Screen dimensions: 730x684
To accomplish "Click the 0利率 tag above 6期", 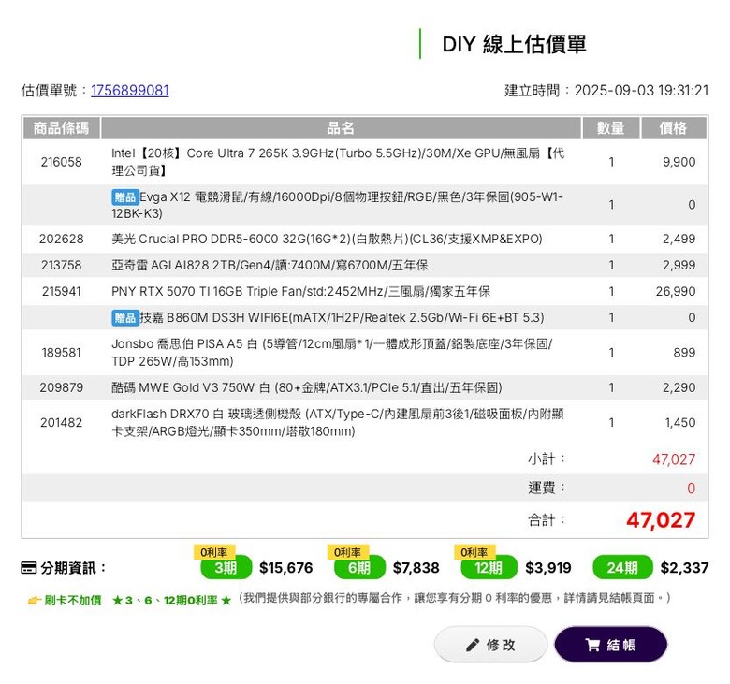I will click(348, 552).
